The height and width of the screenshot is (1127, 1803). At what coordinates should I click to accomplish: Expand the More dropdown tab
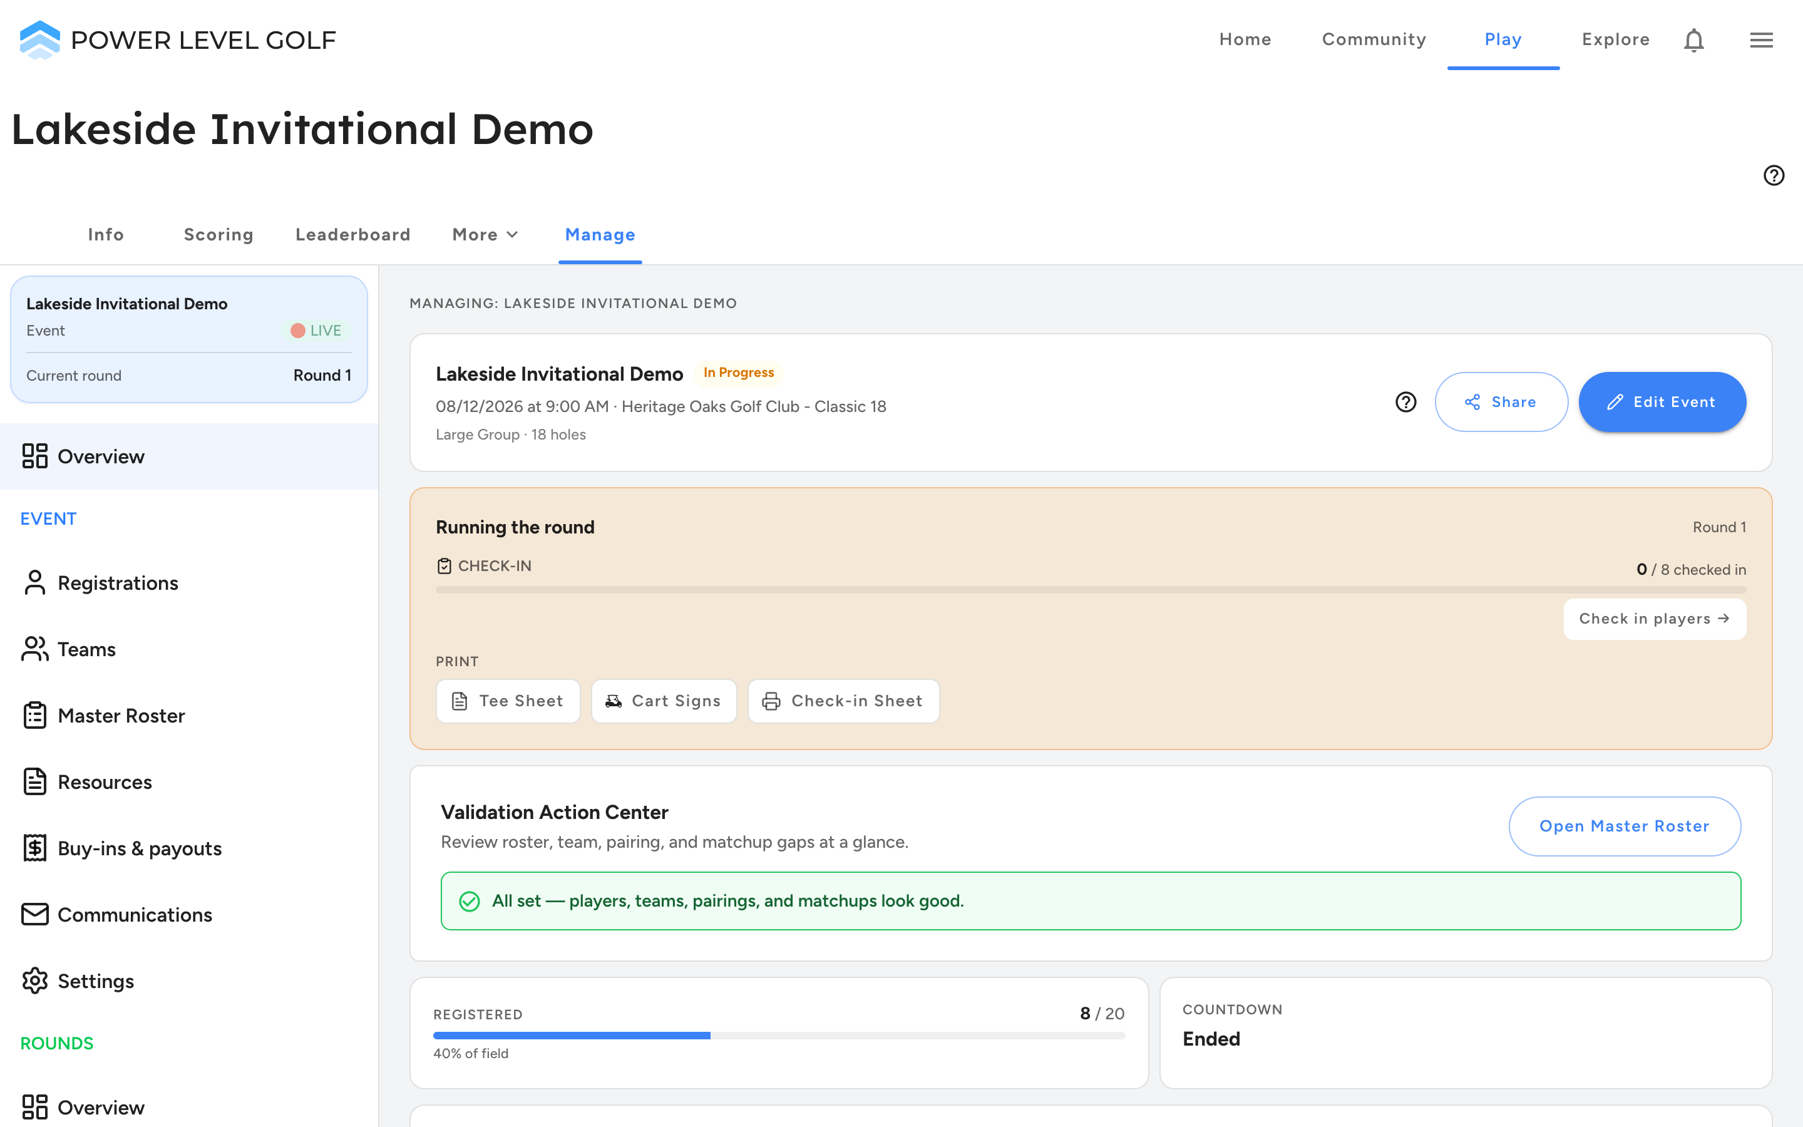click(485, 235)
